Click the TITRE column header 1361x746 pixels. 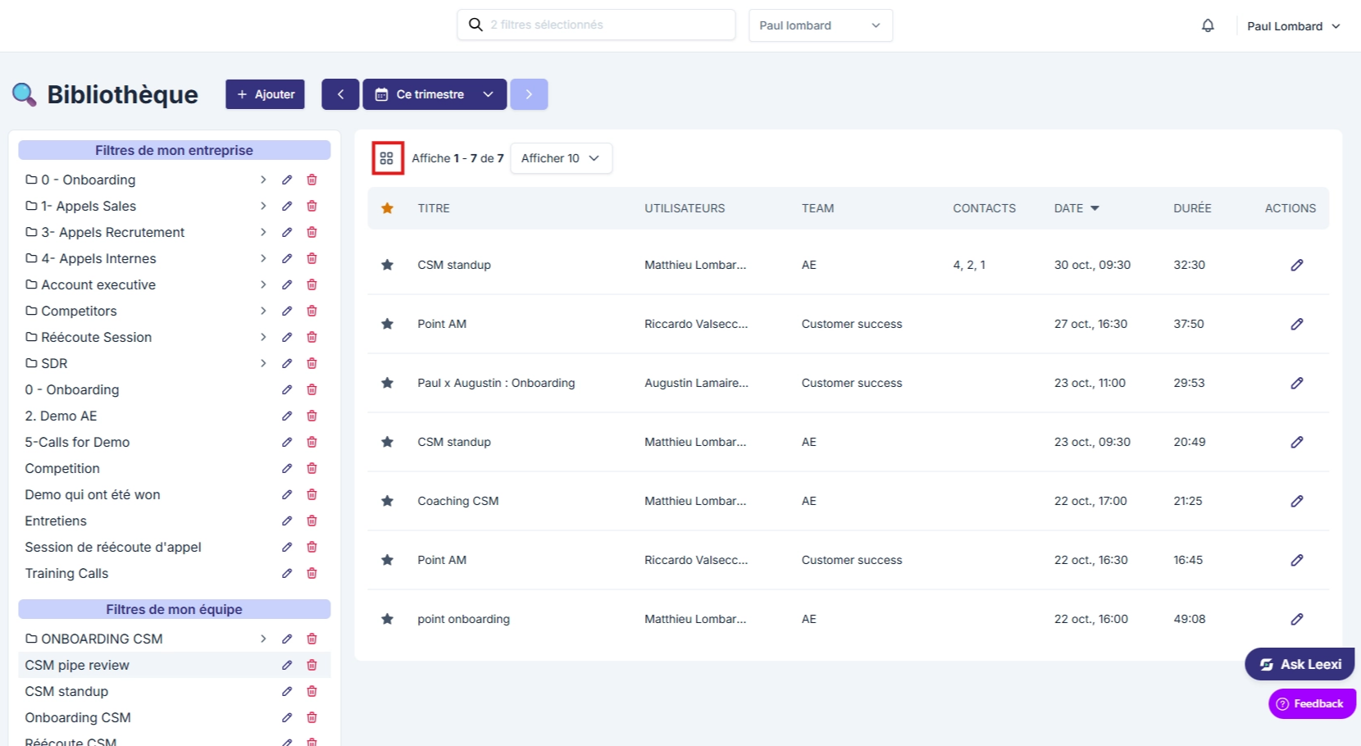point(434,208)
